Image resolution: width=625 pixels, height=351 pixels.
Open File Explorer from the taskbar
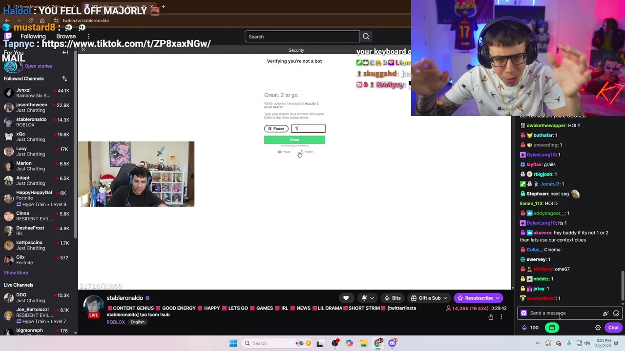click(363, 343)
